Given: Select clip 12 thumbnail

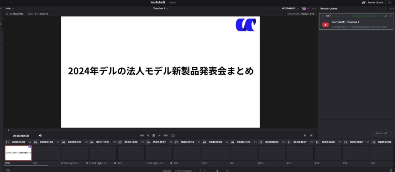Looking at the screenshot, I should pos(328,153).
